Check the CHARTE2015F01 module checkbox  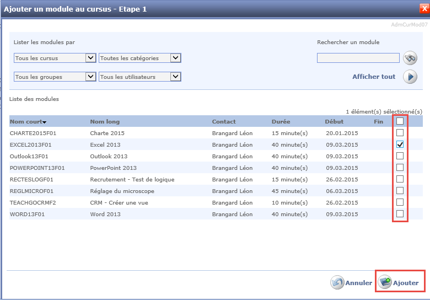(x=400, y=133)
